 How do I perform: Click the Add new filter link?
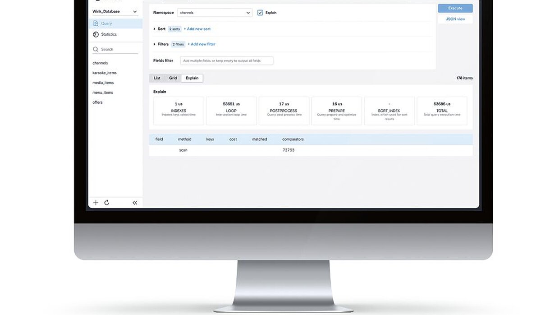click(202, 44)
